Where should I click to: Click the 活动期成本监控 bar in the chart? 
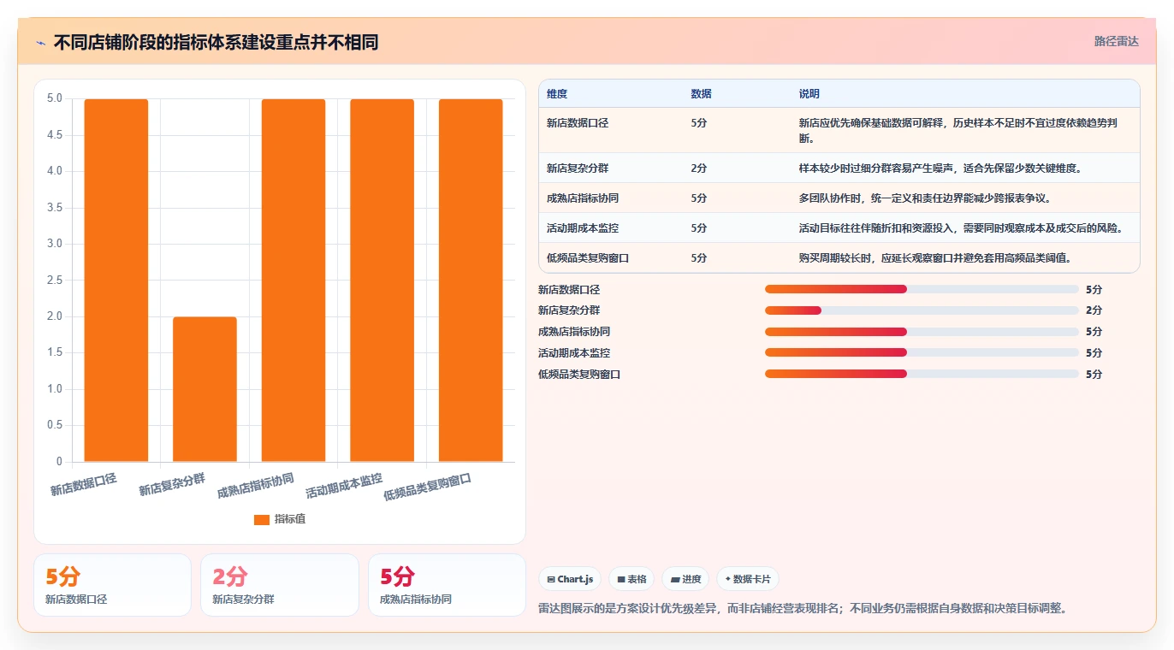tap(382, 281)
